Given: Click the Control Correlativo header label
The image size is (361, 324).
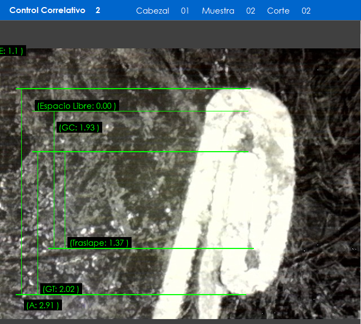Looking at the screenshot, I should (47, 10).
